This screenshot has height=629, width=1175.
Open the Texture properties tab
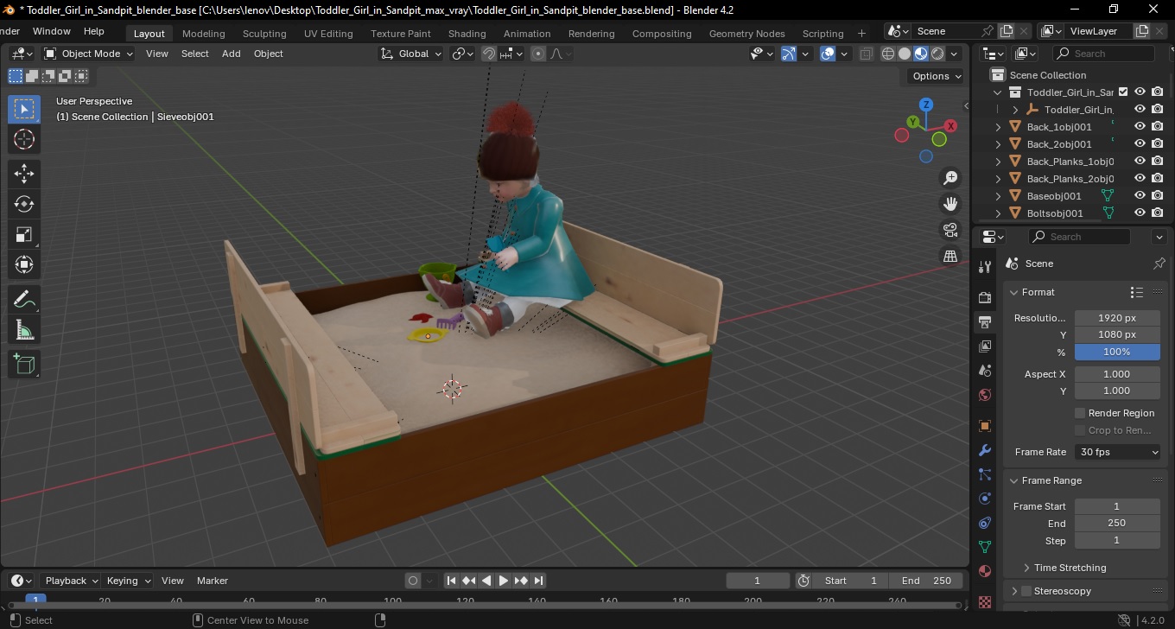(x=985, y=601)
